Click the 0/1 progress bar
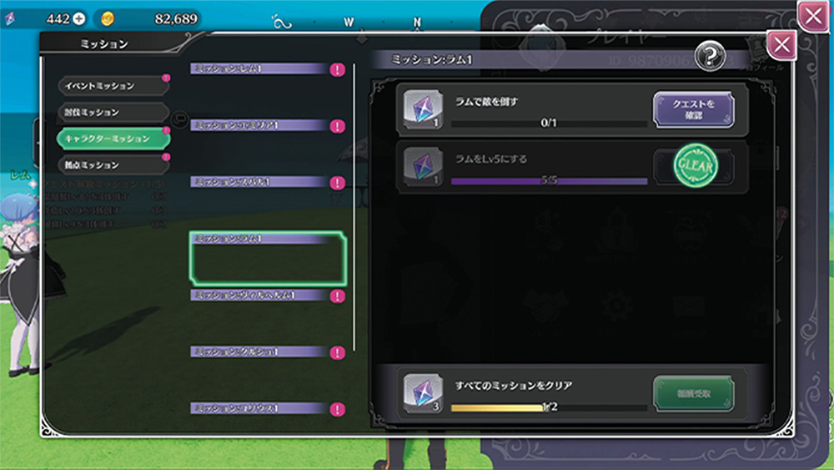 [549, 124]
